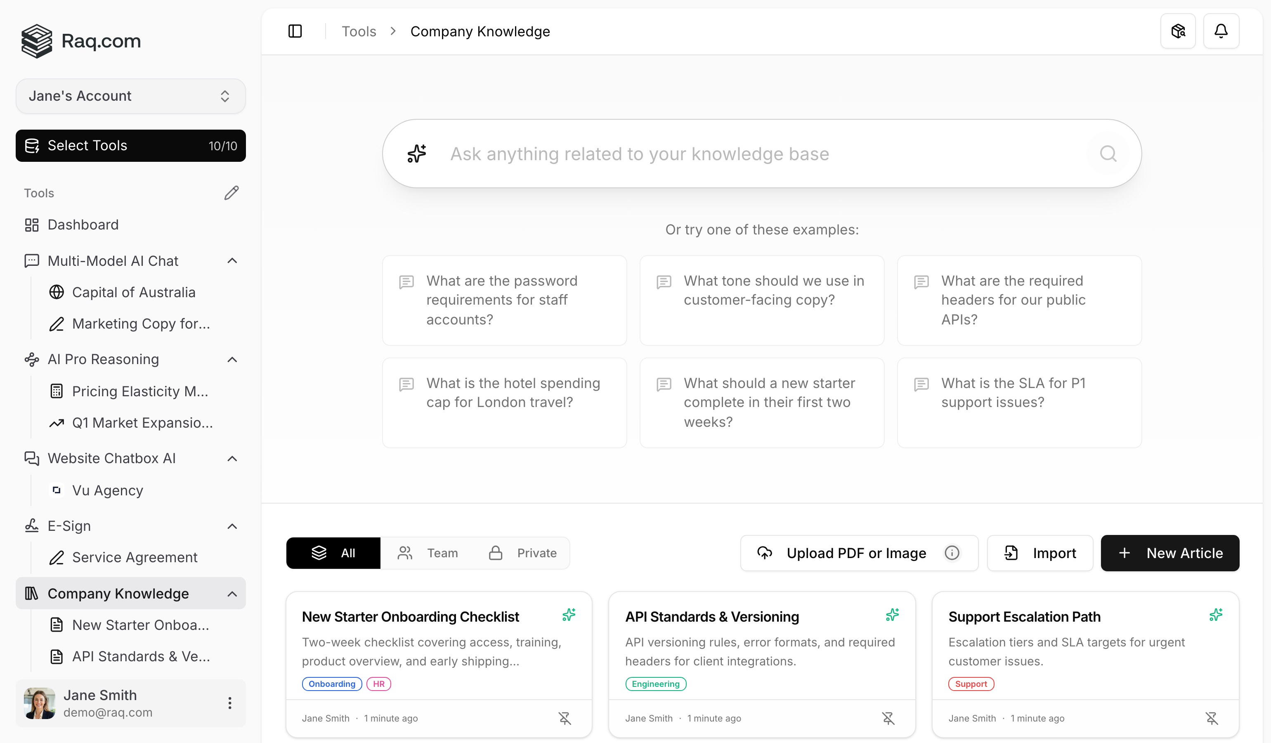The height and width of the screenshot is (743, 1271).
Task: Click the magnifier icon in the search bar
Action: pyautogui.click(x=1108, y=153)
